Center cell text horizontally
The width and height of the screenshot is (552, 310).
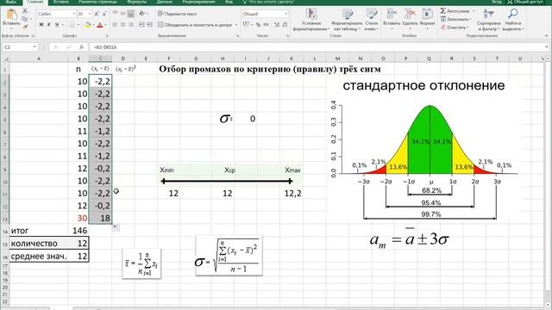(122, 25)
